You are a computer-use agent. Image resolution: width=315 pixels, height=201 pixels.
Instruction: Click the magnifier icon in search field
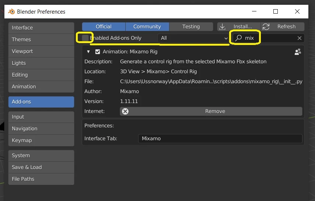pos(238,38)
